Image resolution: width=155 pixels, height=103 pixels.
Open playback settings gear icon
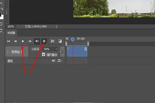click(44, 41)
